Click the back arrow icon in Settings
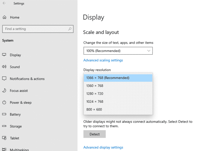The width and height of the screenshot is (207, 151). pyautogui.click(x=4, y=3)
